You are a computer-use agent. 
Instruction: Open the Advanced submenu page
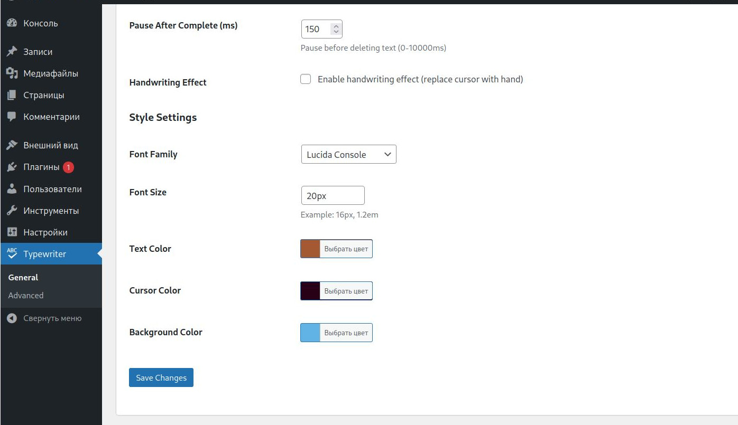[x=26, y=295]
